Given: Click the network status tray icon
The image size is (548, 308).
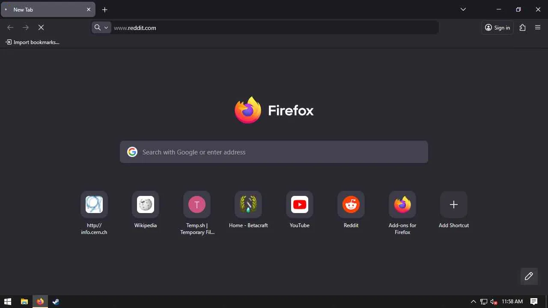Looking at the screenshot, I should click(x=484, y=302).
